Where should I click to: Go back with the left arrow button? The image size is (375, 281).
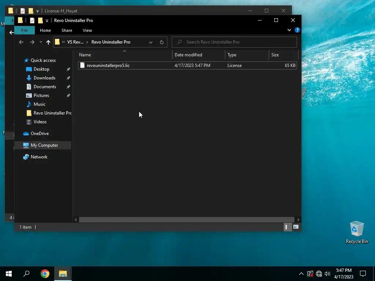(21, 42)
